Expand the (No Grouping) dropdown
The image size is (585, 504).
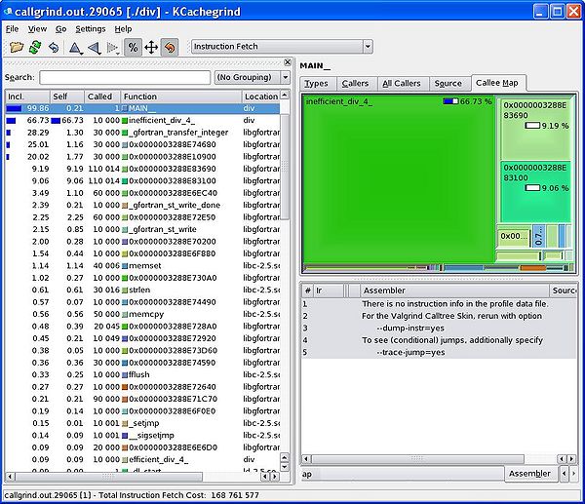253,77
